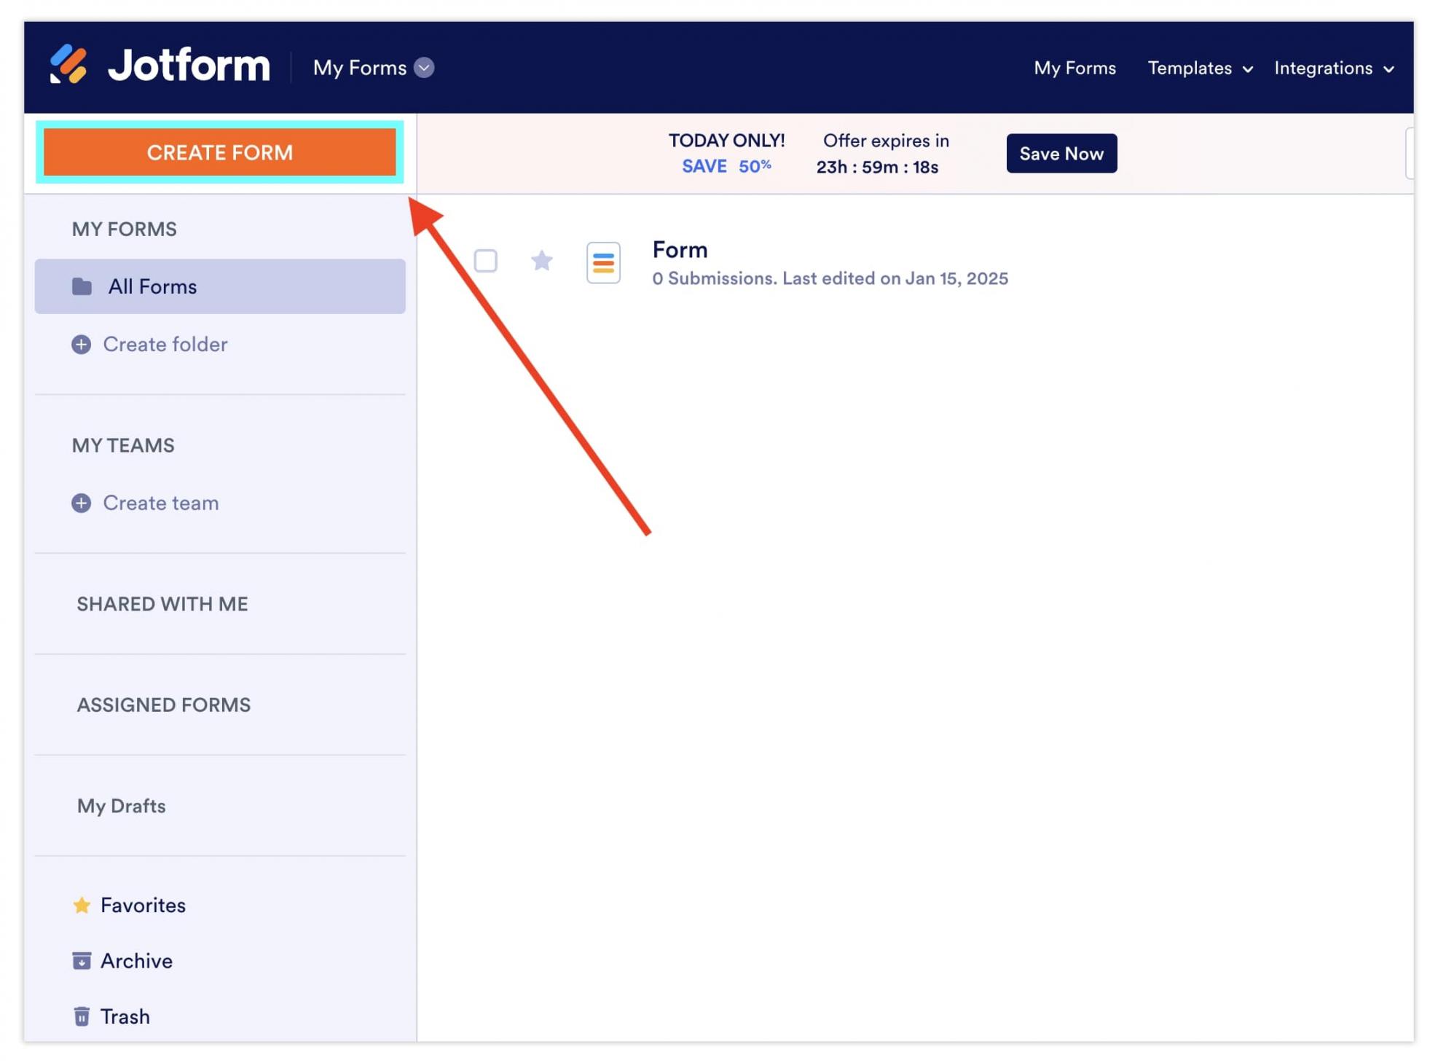Open Archive via its box icon
Viewport: 1438px width, 1063px height.
[82, 962]
